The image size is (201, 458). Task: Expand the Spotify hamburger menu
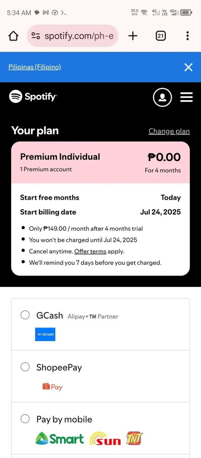tap(186, 97)
